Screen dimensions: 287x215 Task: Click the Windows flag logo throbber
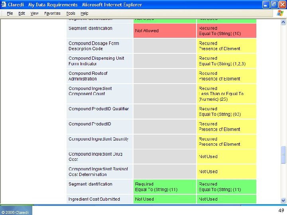coord(280,13)
